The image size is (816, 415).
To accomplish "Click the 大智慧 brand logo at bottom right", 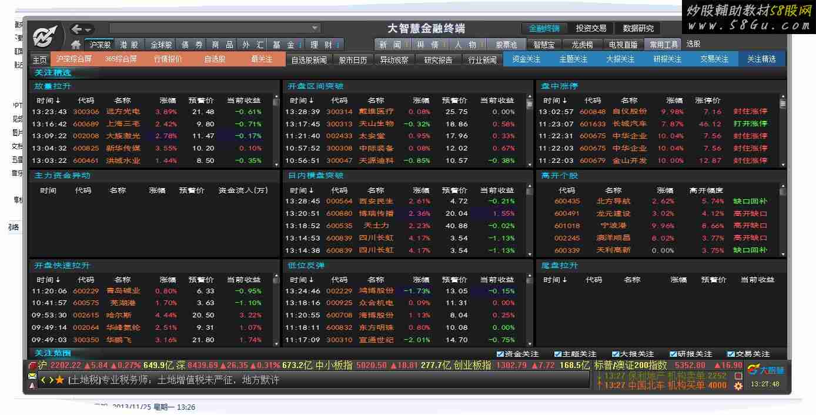I will [766, 370].
